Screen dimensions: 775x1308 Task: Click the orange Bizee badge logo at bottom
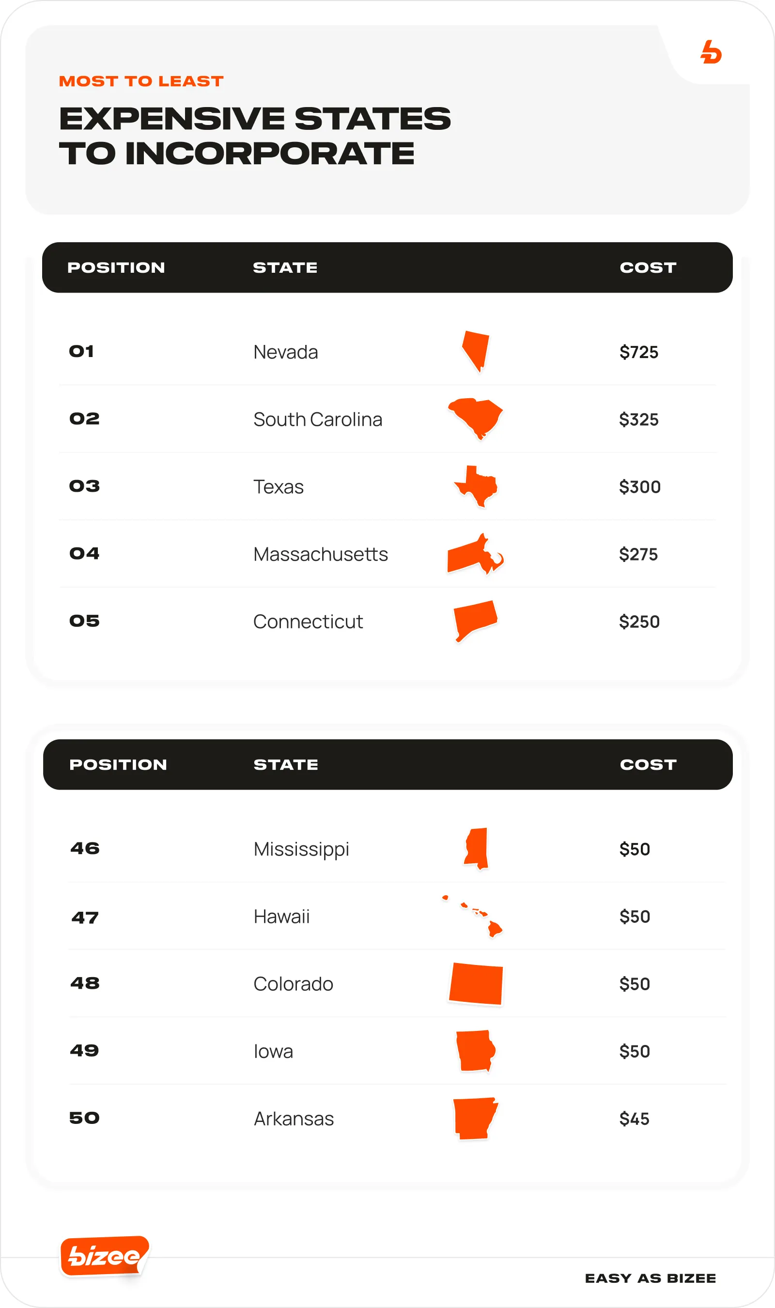[105, 1256]
